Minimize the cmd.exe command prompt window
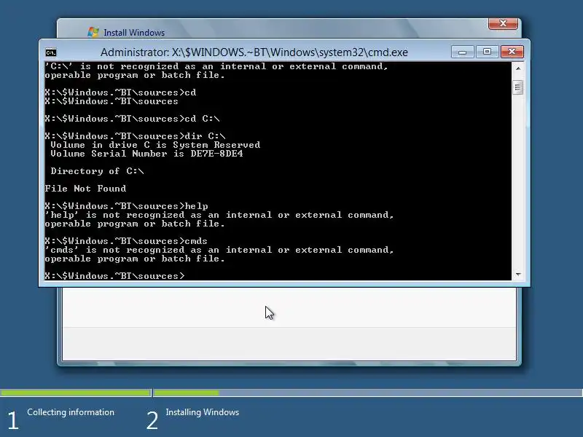 [462, 52]
